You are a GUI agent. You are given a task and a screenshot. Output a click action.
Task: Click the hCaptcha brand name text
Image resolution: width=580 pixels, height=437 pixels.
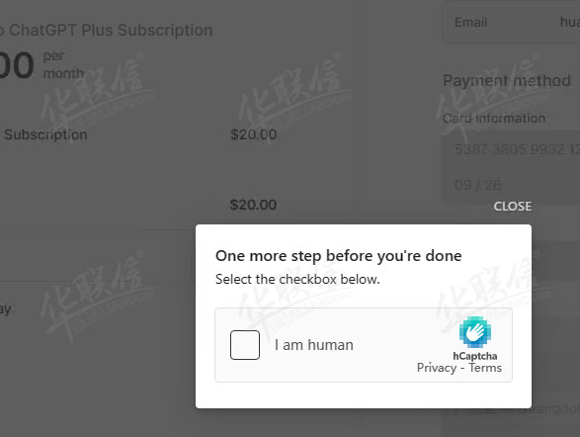475,356
